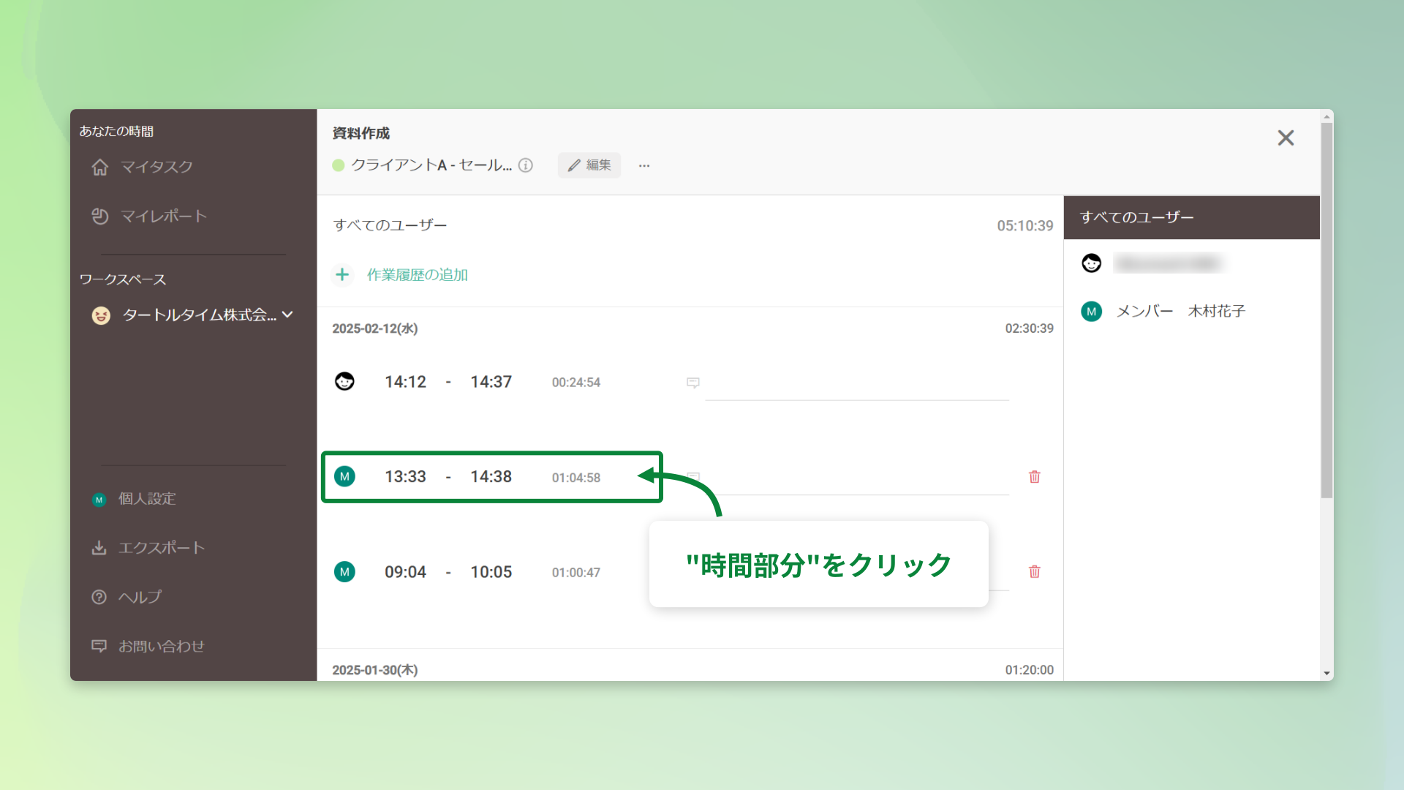
Task: Open the 編集 edit button
Action: [589, 165]
